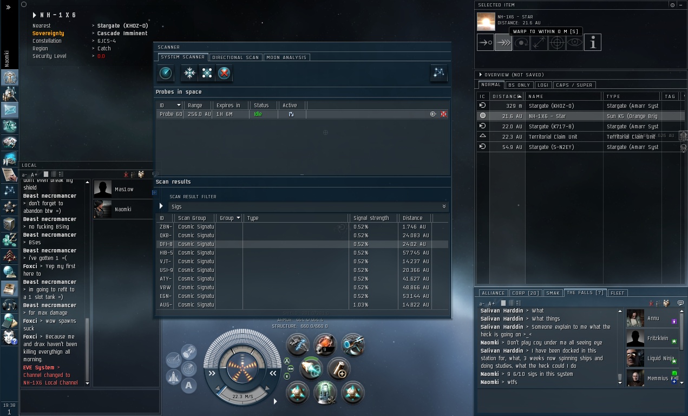
Task: Activate the cloaking device module in low row
Action: (325, 392)
